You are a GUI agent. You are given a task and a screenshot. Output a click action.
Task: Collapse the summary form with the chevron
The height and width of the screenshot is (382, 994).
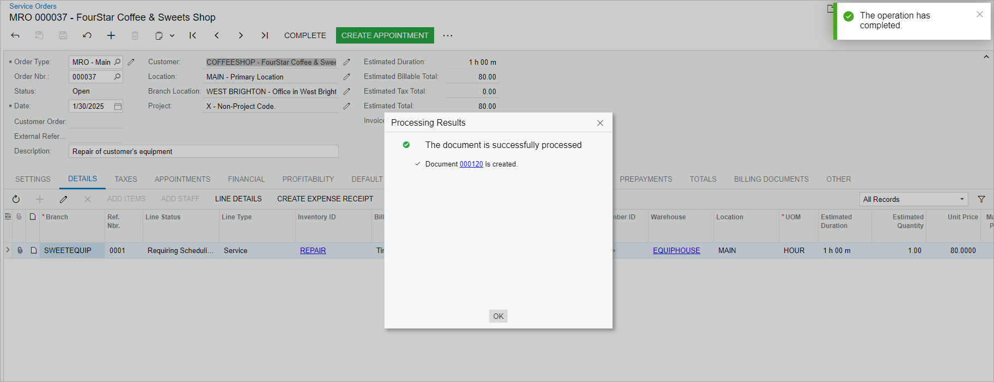point(986,57)
